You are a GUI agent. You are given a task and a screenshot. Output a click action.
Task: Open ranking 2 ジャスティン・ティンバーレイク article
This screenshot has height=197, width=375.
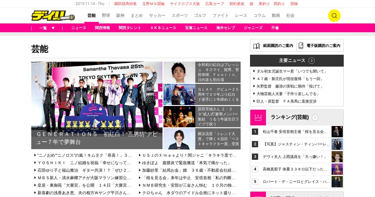click(297, 144)
